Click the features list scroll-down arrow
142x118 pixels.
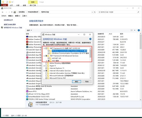(90, 78)
